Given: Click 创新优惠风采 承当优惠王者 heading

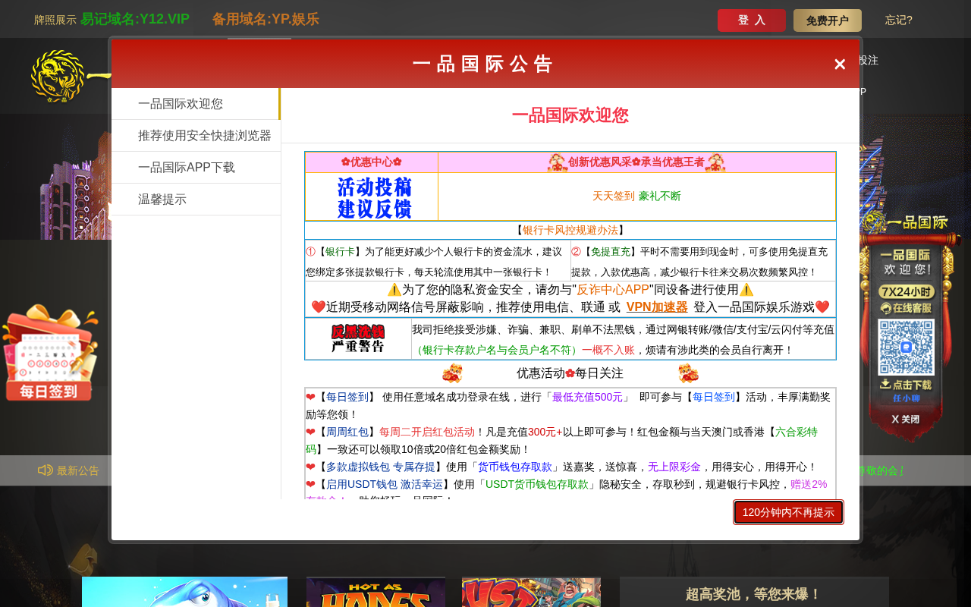Looking at the screenshot, I should [x=636, y=162].
